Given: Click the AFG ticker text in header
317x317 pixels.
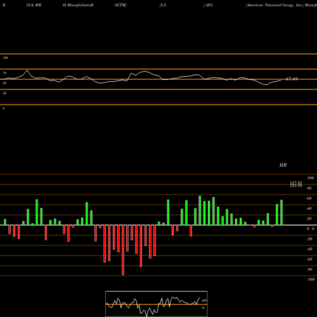Looking at the screenshot, I should 209,5.
